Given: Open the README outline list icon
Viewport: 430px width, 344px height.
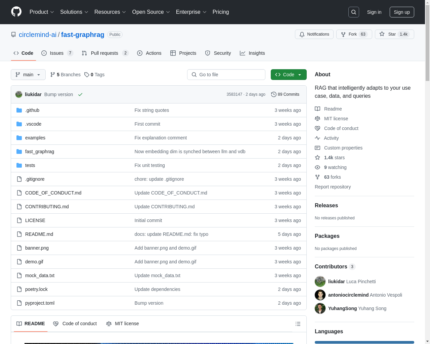Looking at the screenshot, I should pos(298,324).
